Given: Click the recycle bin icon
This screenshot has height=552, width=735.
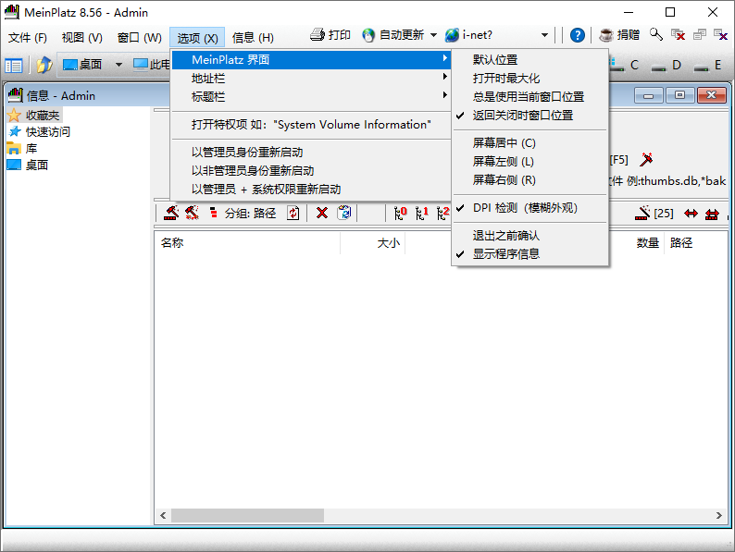Looking at the screenshot, I should pos(344,213).
